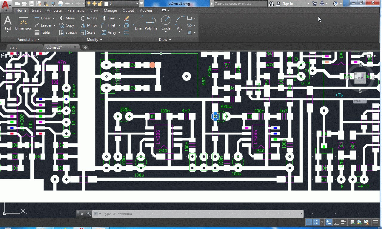This screenshot has height=229, width=382.
Task: Select the Erase tool icon
Action: pyautogui.click(x=126, y=18)
